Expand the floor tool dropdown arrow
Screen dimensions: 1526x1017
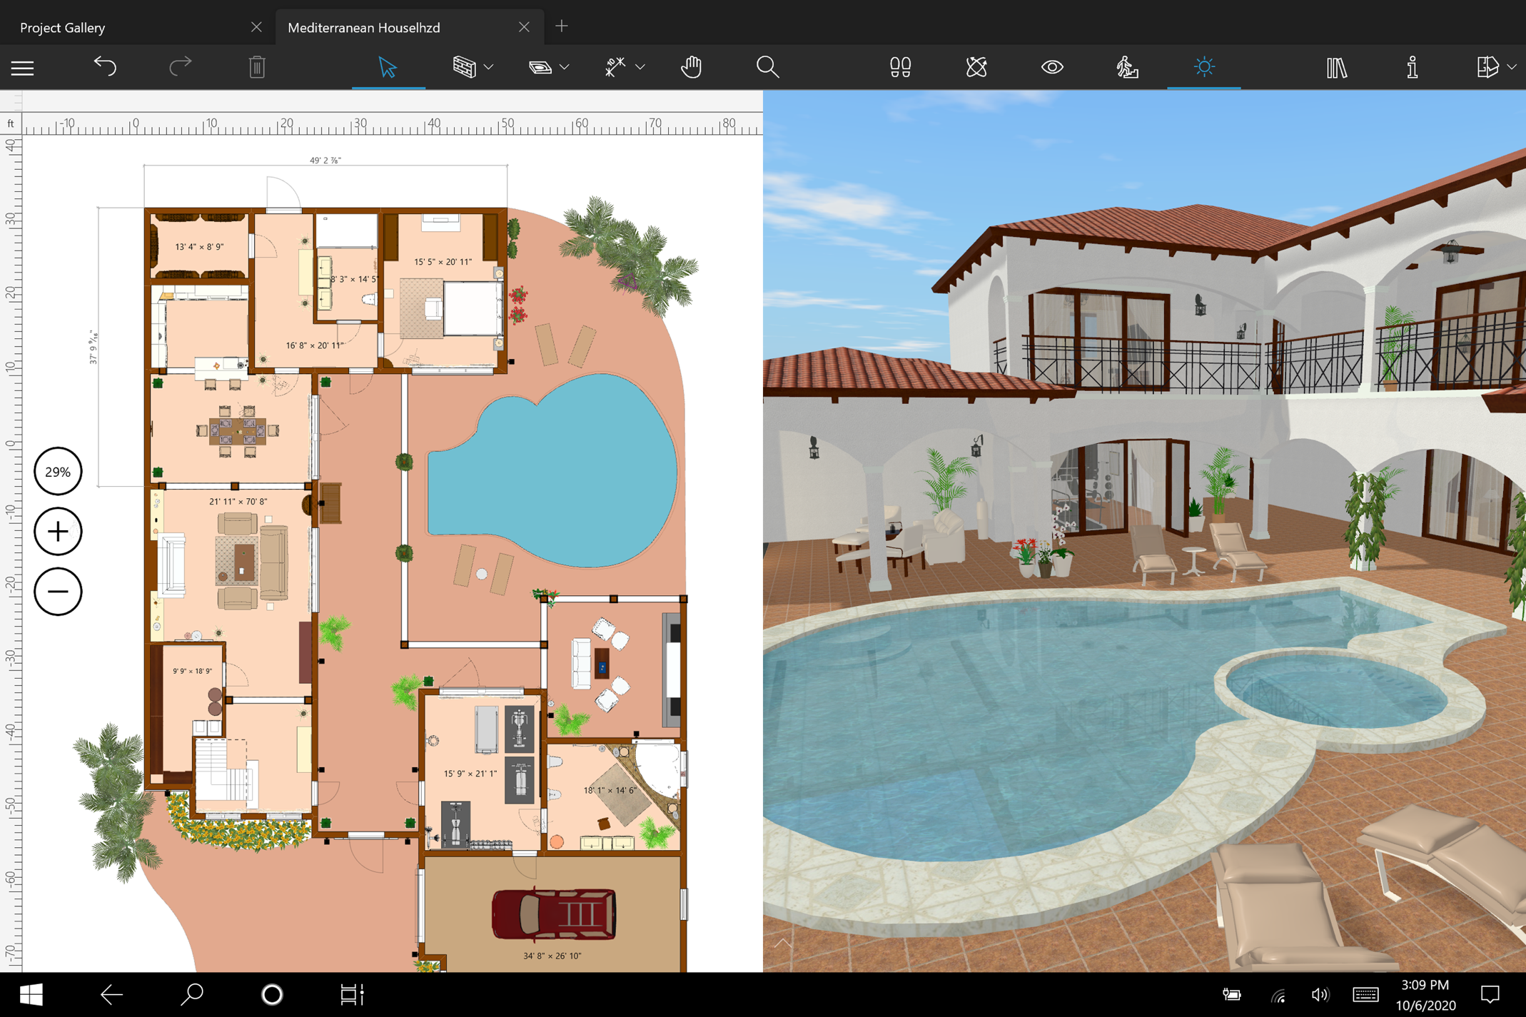click(x=565, y=67)
